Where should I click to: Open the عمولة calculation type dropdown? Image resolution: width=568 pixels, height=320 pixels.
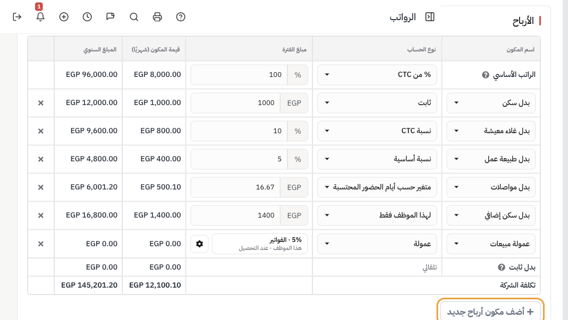tap(377, 244)
